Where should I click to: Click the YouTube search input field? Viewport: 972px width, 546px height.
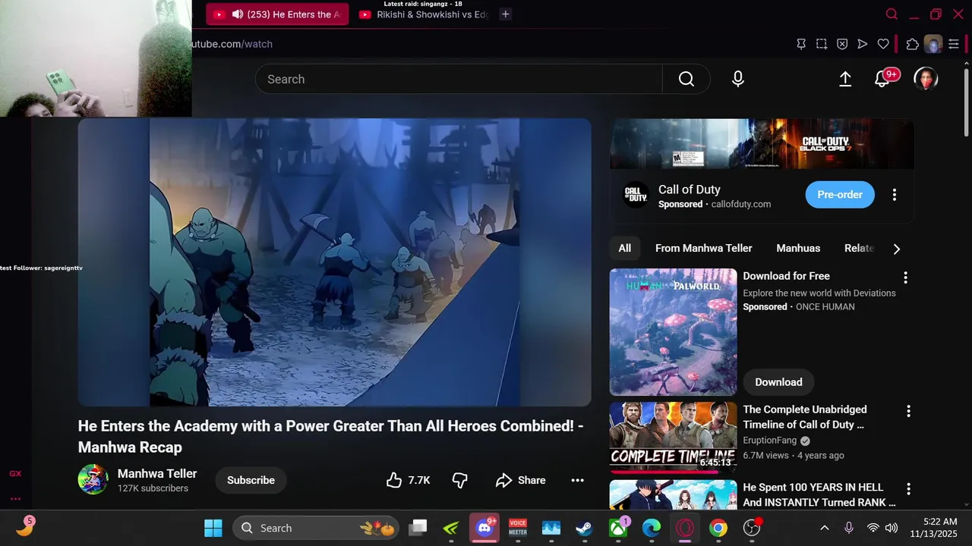pyautogui.click(x=459, y=79)
